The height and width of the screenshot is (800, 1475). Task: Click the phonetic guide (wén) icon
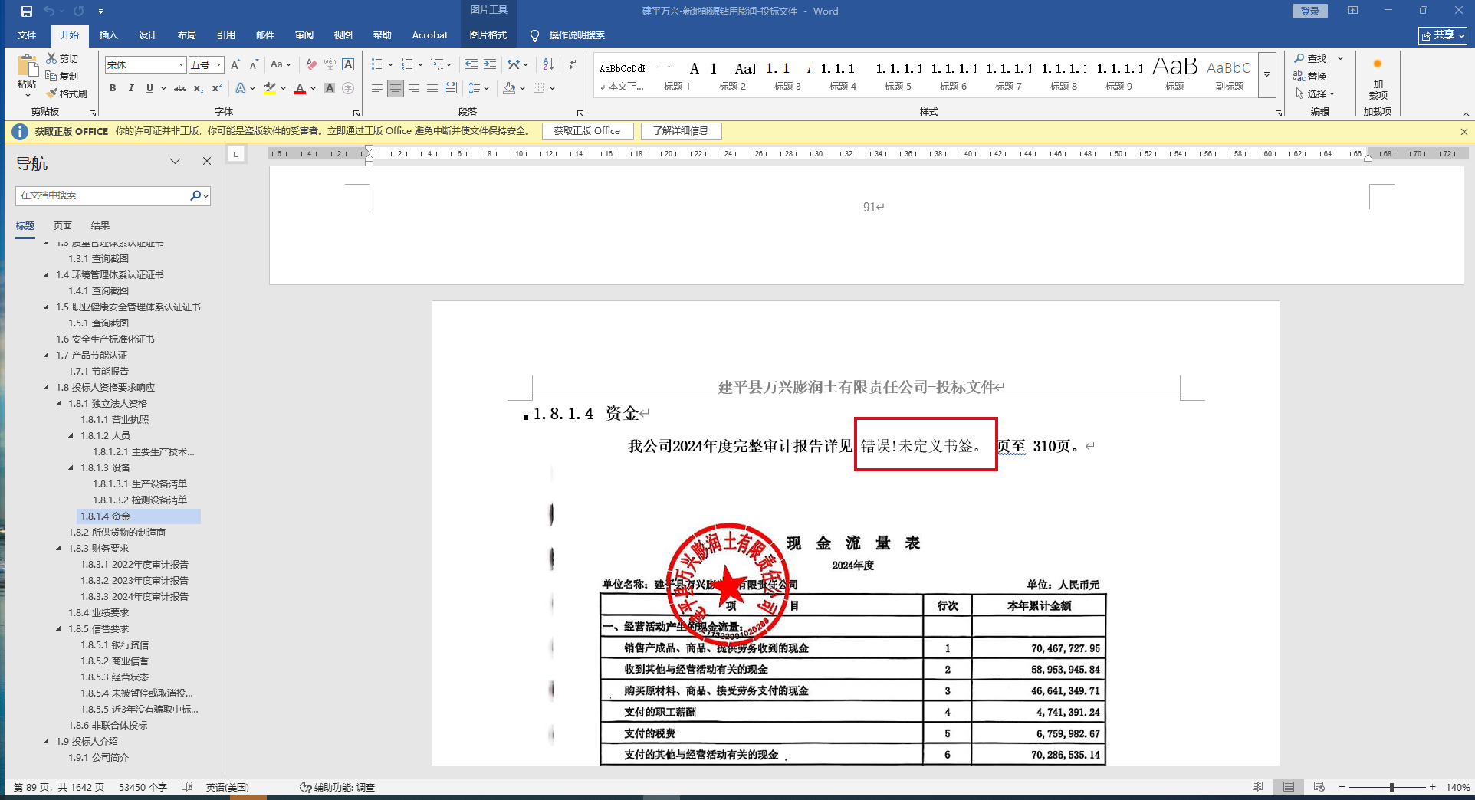330,65
